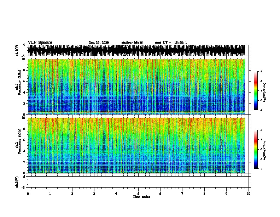Viewport: 280px width, 217px height.
Task: Click the time axis tick label '9'
Action: (x=226, y=194)
